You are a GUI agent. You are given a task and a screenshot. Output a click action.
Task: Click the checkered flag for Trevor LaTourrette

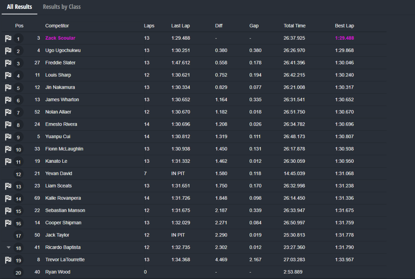pyautogui.click(x=8, y=260)
